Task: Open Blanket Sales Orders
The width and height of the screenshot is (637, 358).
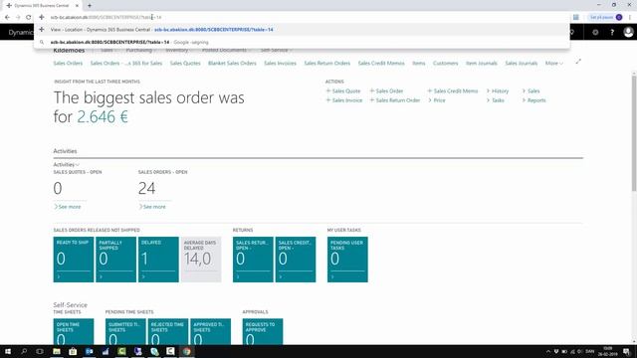Action: coord(232,64)
